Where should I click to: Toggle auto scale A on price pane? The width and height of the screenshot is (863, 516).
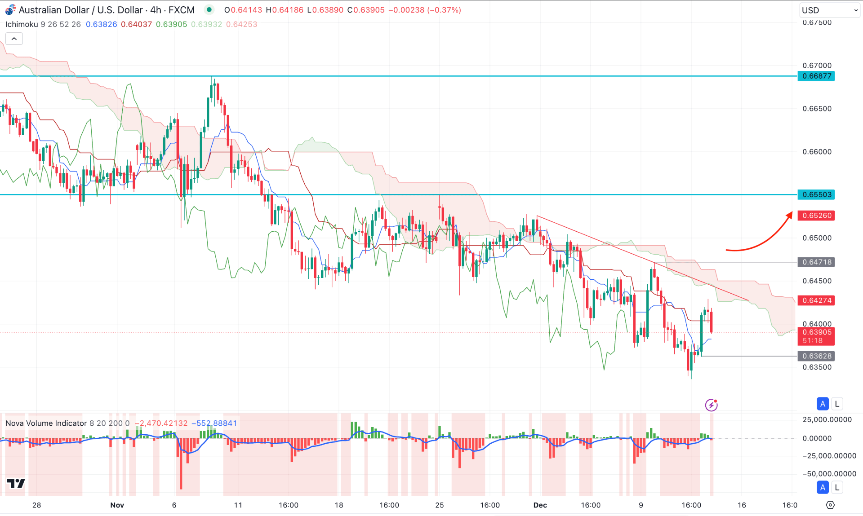[x=823, y=404]
